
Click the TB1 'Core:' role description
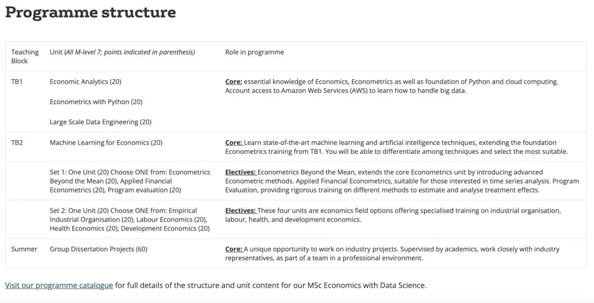pos(391,86)
